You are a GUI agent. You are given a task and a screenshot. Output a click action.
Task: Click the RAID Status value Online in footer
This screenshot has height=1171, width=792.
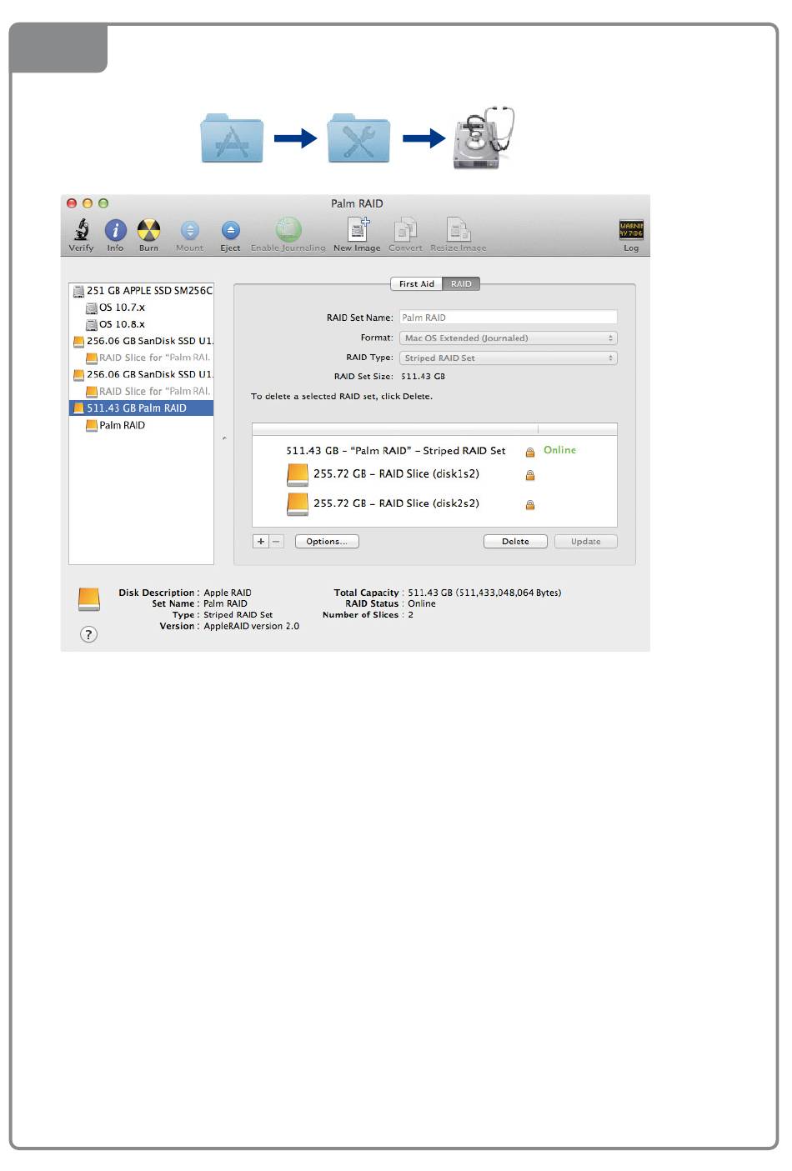pos(422,604)
